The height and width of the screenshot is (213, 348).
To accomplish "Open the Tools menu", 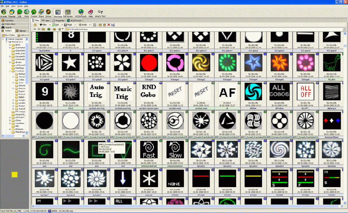I will (20, 6).
